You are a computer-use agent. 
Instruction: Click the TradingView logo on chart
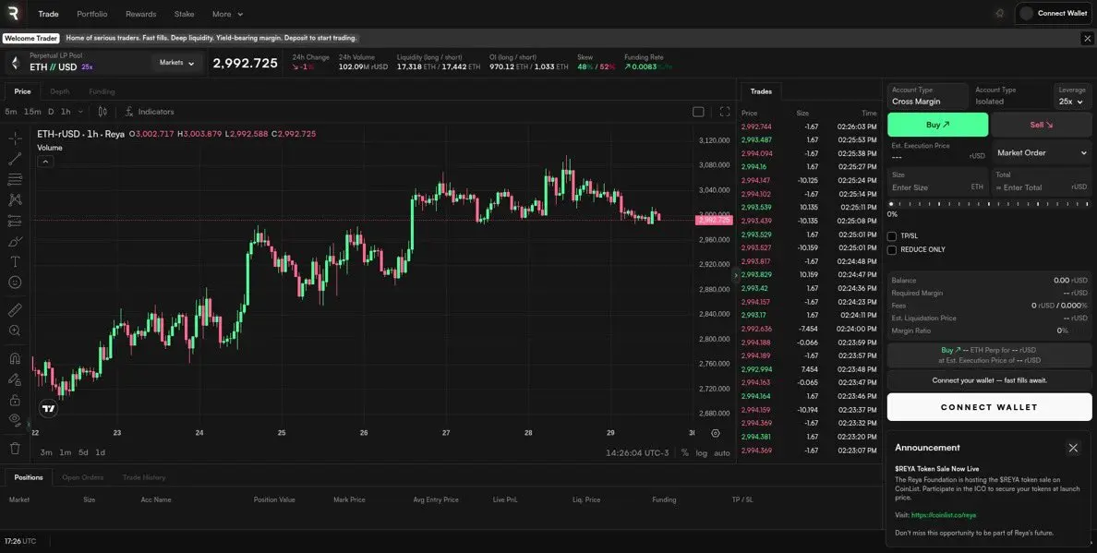(x=48, y=409)
